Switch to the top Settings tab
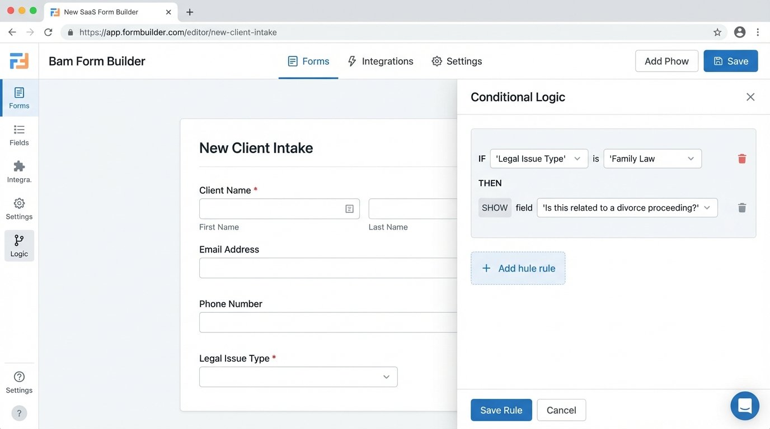Screen dimensions: 770x429 tap(457, 61)
